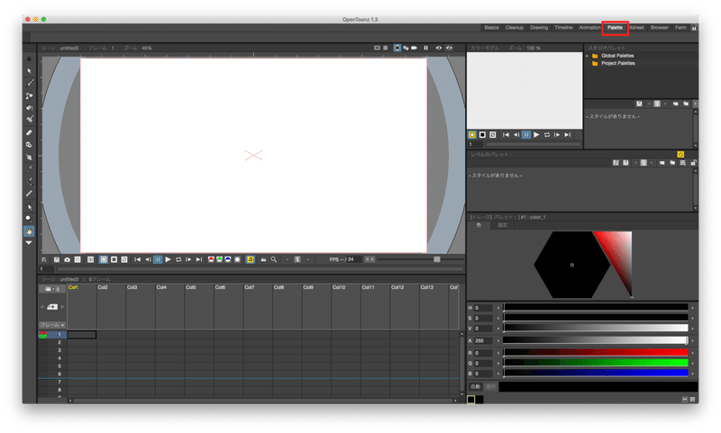Screen dimensions: 721x433
Task: Adjust the red R channel slider
Action: pyautogui.click(x=596, y=353)
